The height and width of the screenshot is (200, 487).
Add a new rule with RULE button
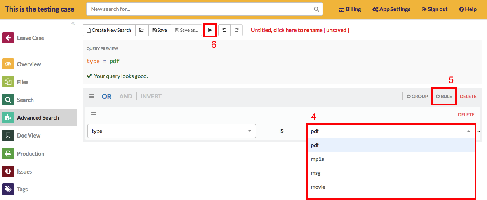click(x=444, y=97)
